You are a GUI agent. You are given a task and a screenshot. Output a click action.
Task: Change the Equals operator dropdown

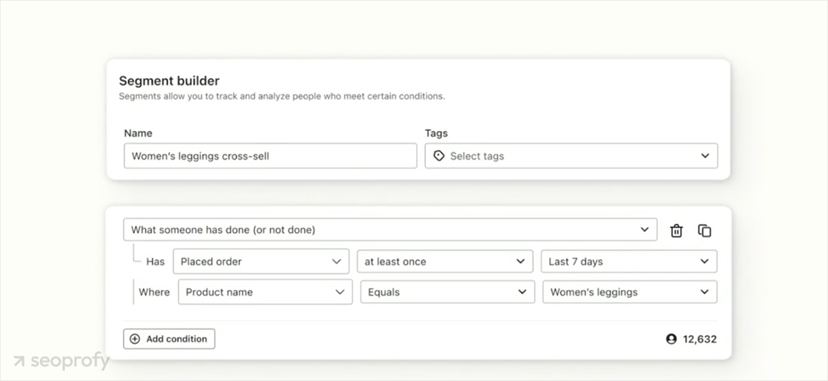(x=447, y=292)
